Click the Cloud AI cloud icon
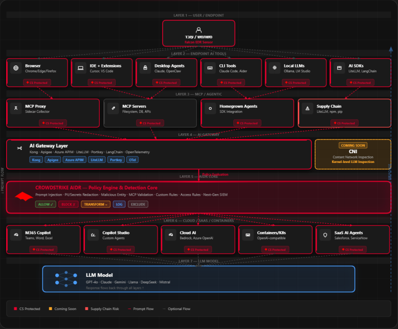Image resolution: width=398 pixels, height=329 pixels. 170,234
